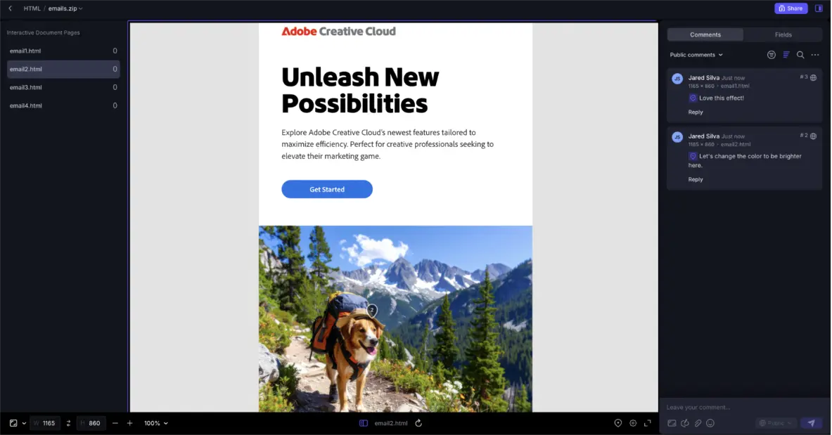The image size is (832, 435).
Task: Switch to the Comments tab
Action: [x=705, y=34]
